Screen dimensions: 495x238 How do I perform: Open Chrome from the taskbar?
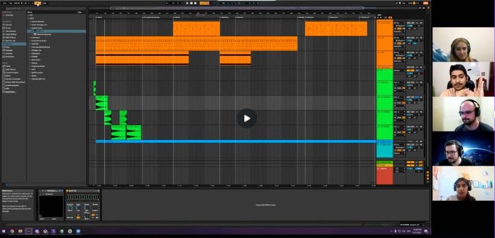(x=12, y=231)
